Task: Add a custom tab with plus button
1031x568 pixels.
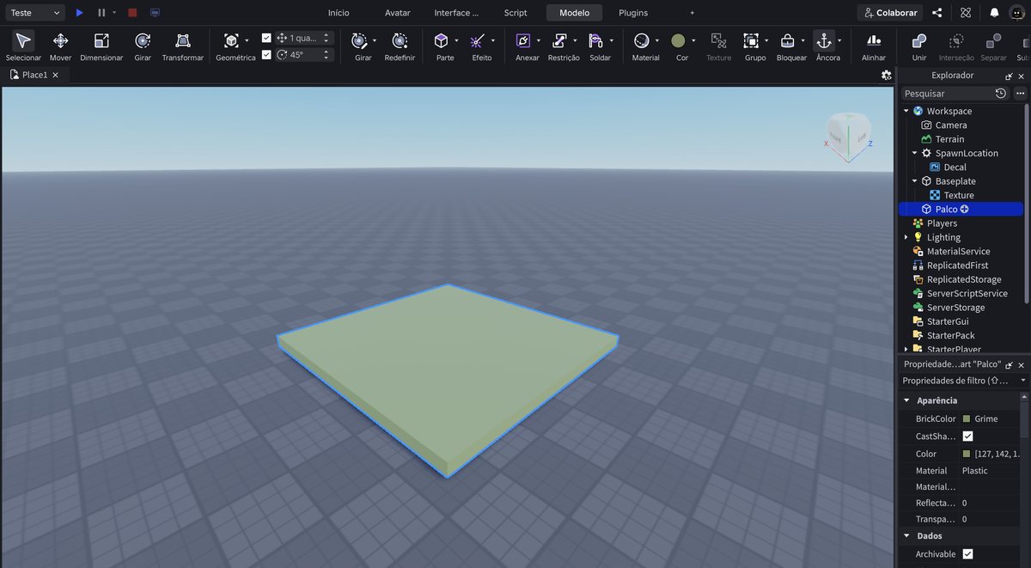Action: coord(692,13)
